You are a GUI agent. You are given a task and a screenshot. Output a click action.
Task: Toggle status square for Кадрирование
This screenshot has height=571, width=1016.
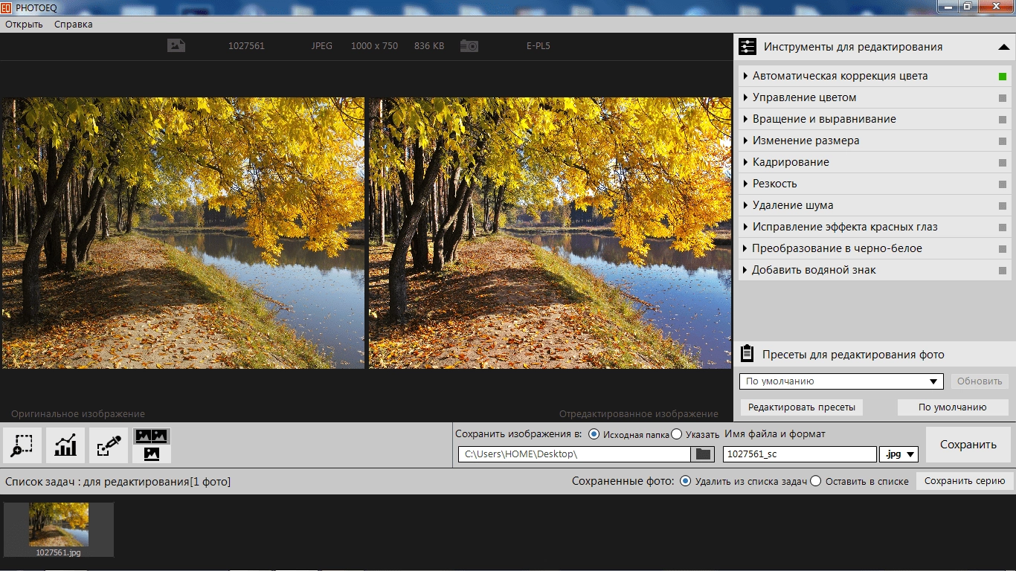(1003, 163)
